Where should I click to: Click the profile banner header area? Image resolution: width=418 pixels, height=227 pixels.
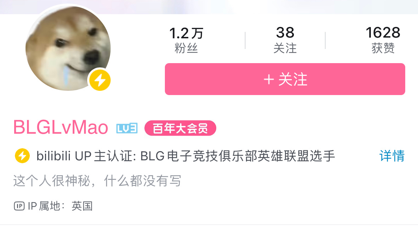[x=209, y=7]
